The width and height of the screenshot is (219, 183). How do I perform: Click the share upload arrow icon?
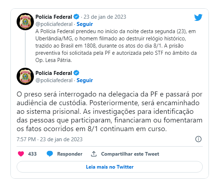pyautogui.click(x=94, y=154)
